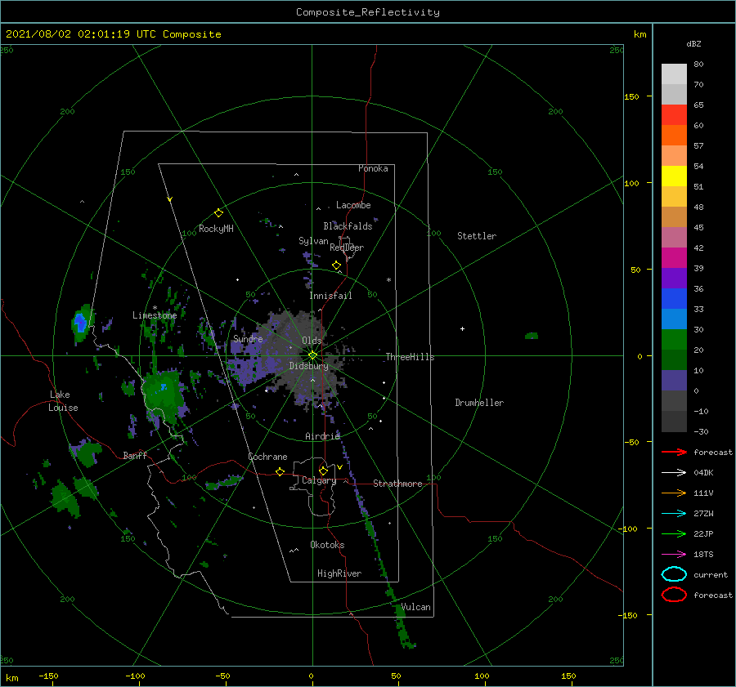Click the red forecast ellipse in legend

click(x=674, y=595)
